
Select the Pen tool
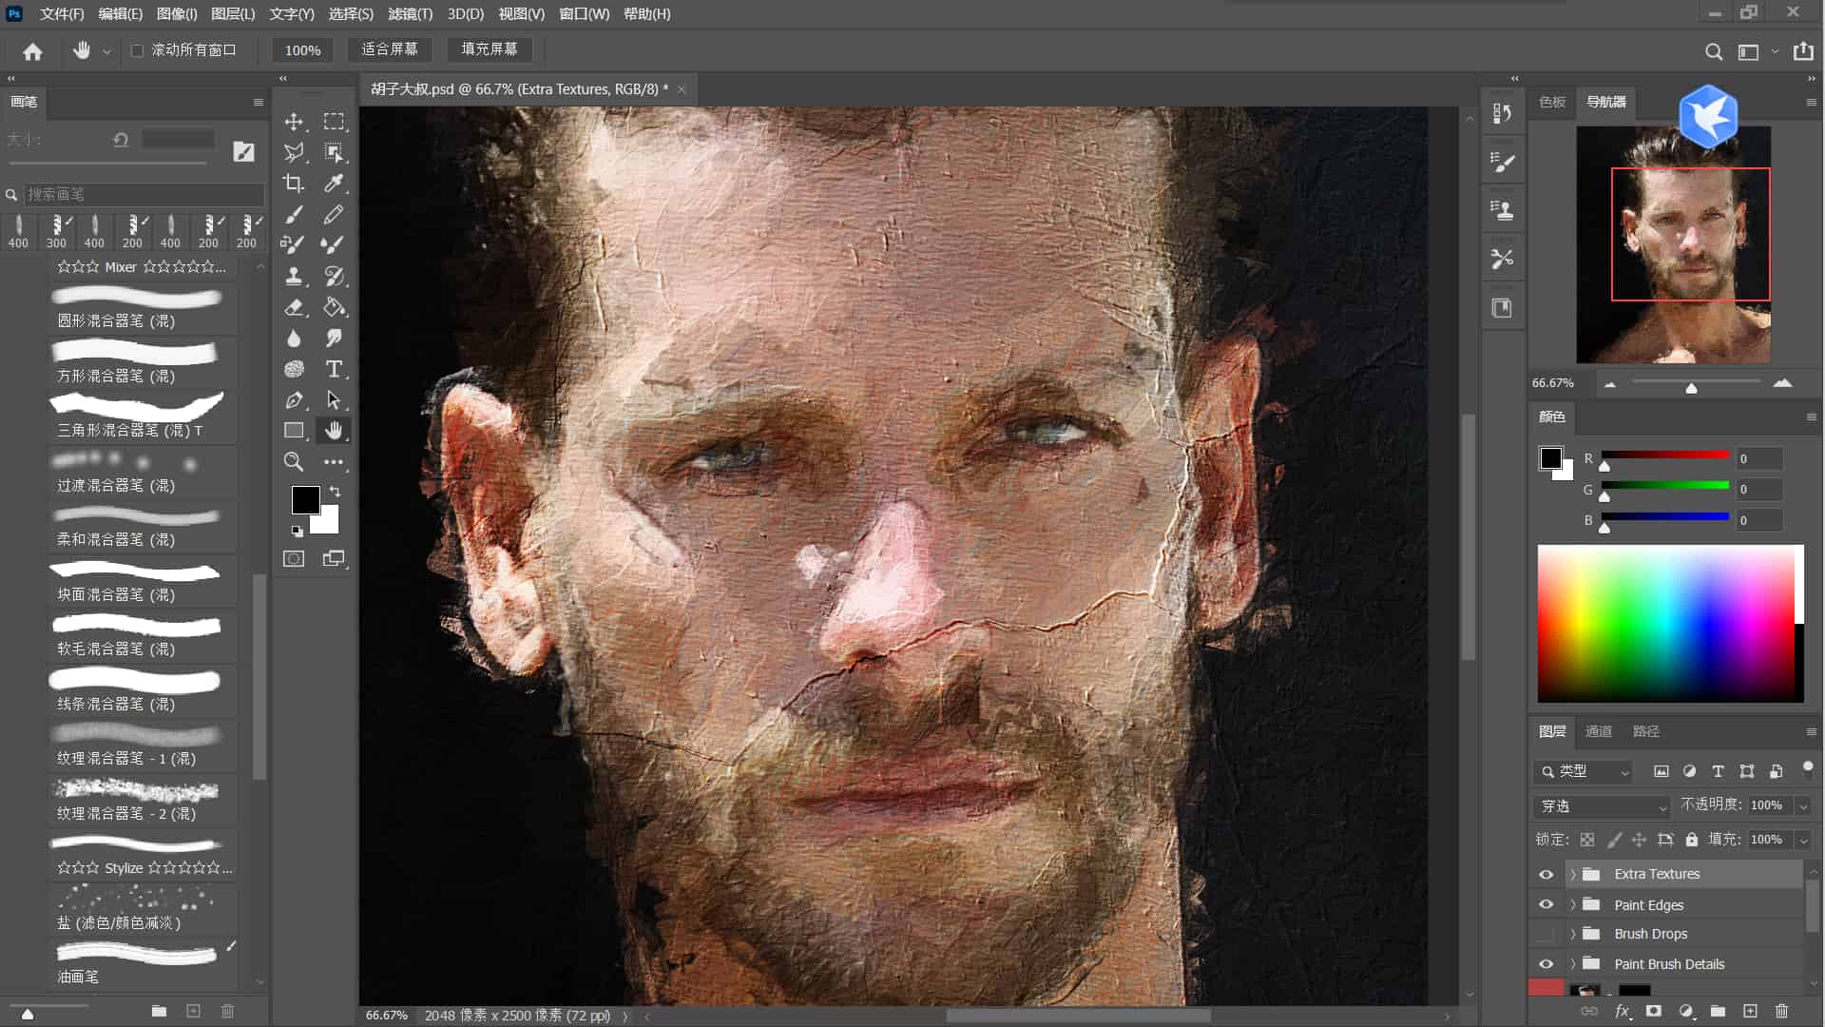(x=294, y=400)
